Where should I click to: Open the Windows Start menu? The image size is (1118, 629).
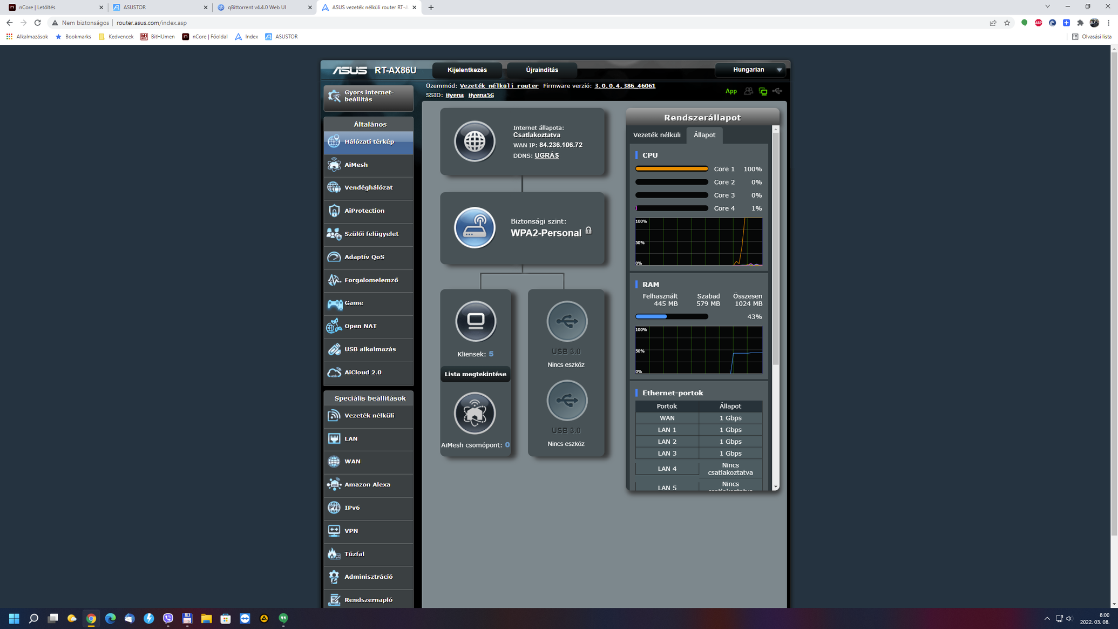pos(14,618)
